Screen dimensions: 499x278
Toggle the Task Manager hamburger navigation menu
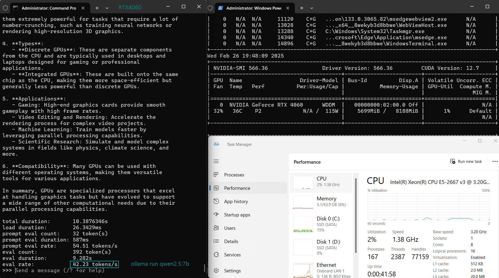tap(216, 161)
